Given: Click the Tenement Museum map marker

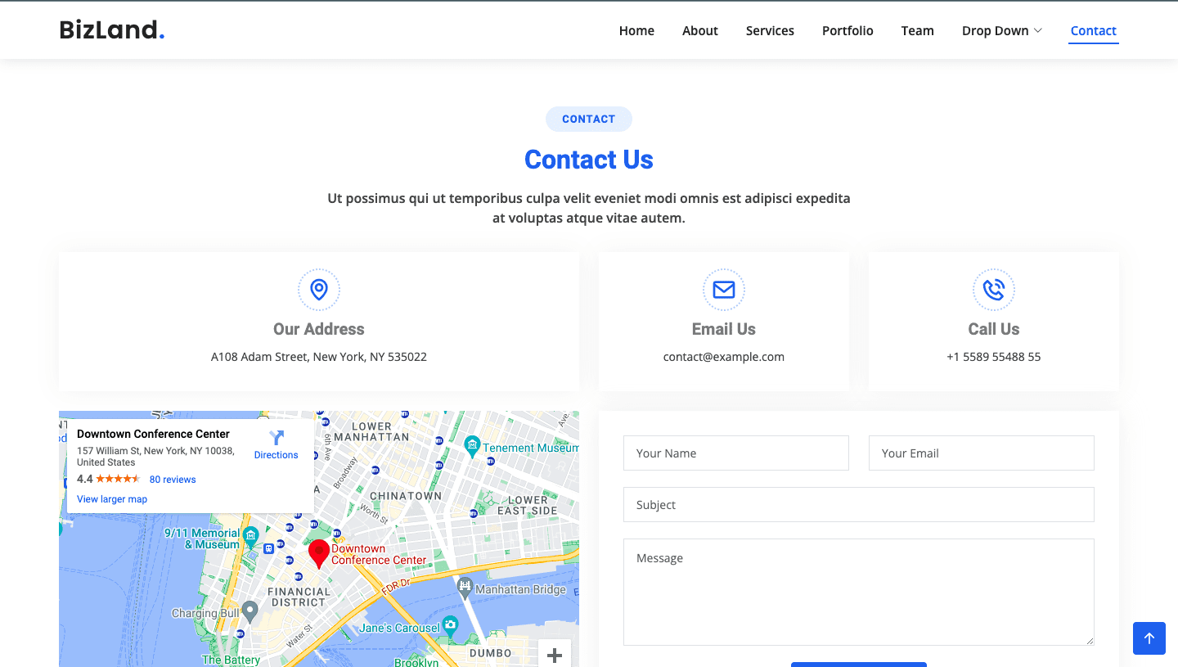Looking at the screenshot, I should (472, 446).
